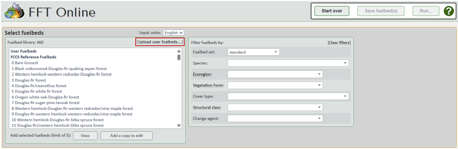Viewport: 458px width, 149px height.
Task: Click the Start over button
Action: tap(331, 11)
